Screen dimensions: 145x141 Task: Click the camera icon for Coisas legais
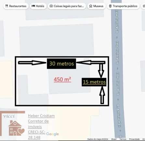[x=51, y=6]
